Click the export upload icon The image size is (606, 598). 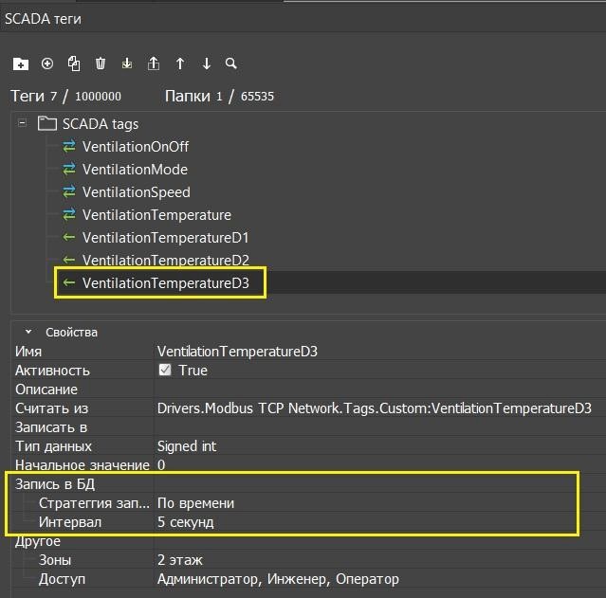[x=154, y=63]
